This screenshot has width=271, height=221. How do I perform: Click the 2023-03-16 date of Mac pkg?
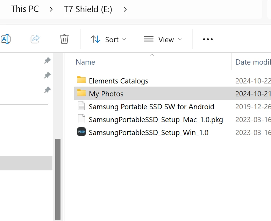pos(253,120)
